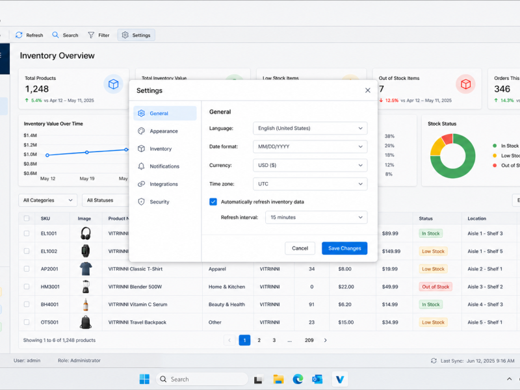Click the Out of Stock red cube icon
520x390 pixels.
click(x=465, y=84)
